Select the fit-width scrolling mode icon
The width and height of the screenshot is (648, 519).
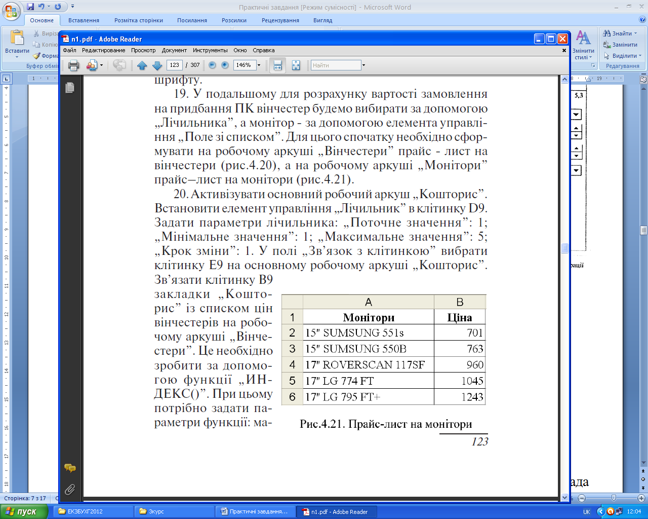[277, 65]
